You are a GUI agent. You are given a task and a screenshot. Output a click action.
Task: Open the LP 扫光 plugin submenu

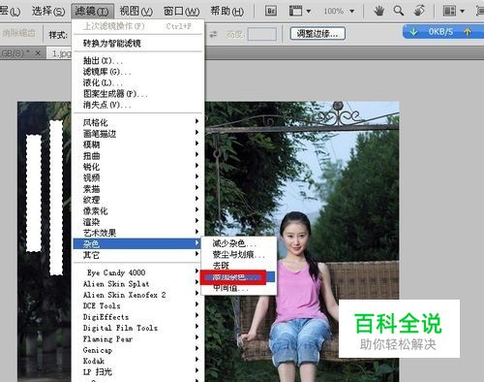[138, 372]
